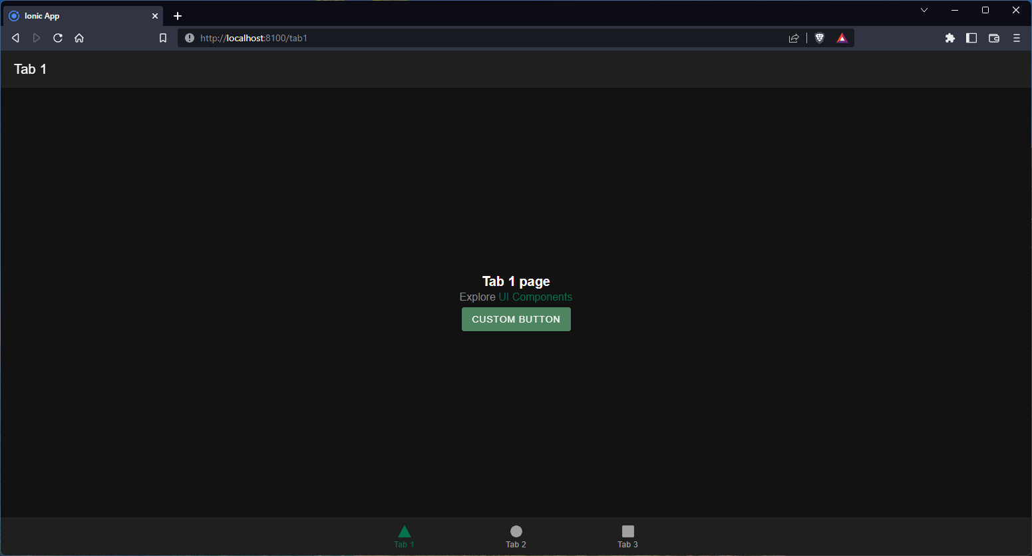
Task: Open the browser main menu
Action: [x=1017, y=38]
